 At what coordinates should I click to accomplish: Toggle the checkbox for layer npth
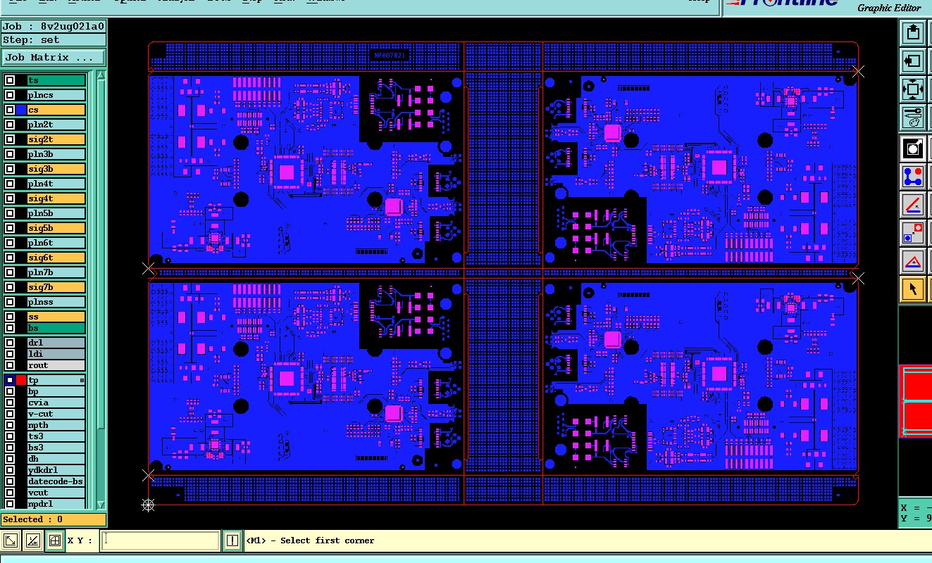[10, 425]
